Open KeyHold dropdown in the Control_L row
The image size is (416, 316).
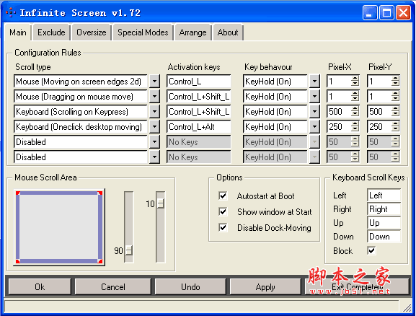coord(314,82)
